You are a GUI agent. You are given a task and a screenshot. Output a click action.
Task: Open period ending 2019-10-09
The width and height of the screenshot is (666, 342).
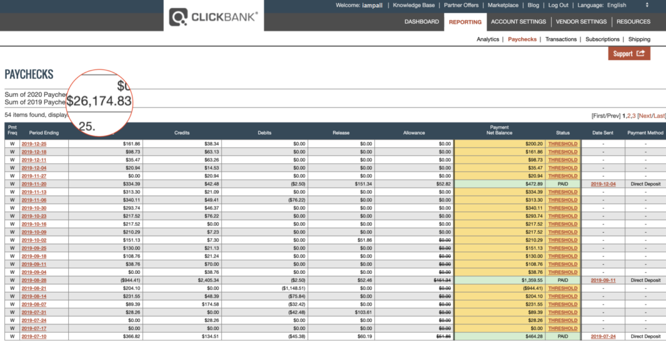34,232
